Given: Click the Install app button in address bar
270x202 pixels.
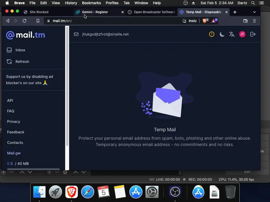Looking at the screenshot, I should (x=189, y=21).
